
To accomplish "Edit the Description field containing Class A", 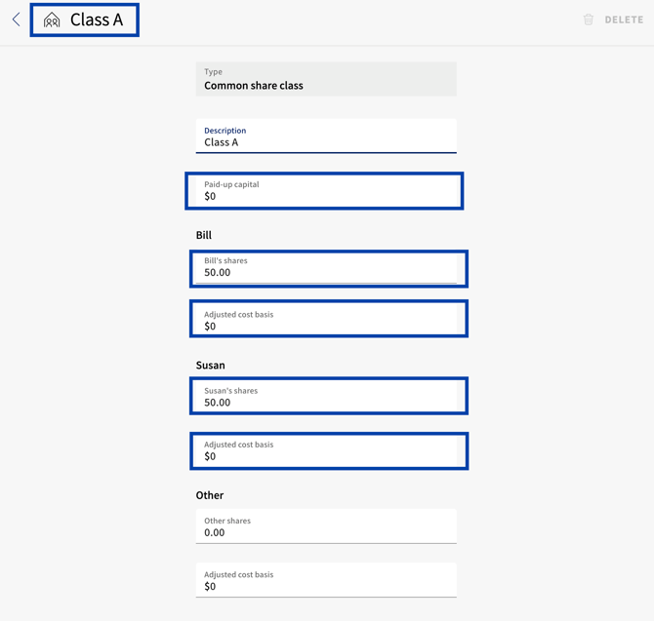I will click(326, 136).
